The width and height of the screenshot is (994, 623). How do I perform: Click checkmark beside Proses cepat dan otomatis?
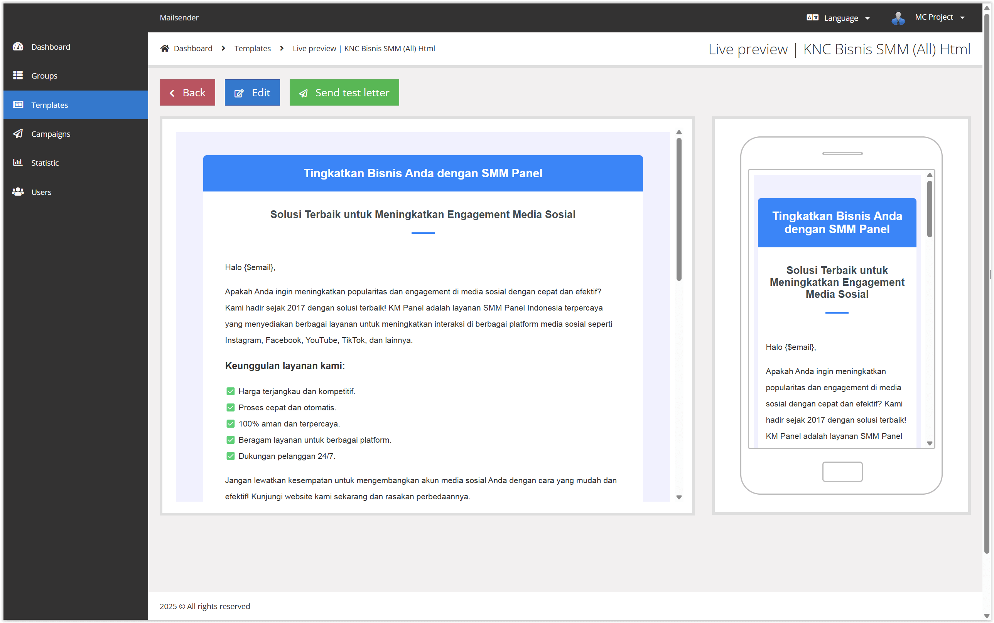click(x=231, y=408)
